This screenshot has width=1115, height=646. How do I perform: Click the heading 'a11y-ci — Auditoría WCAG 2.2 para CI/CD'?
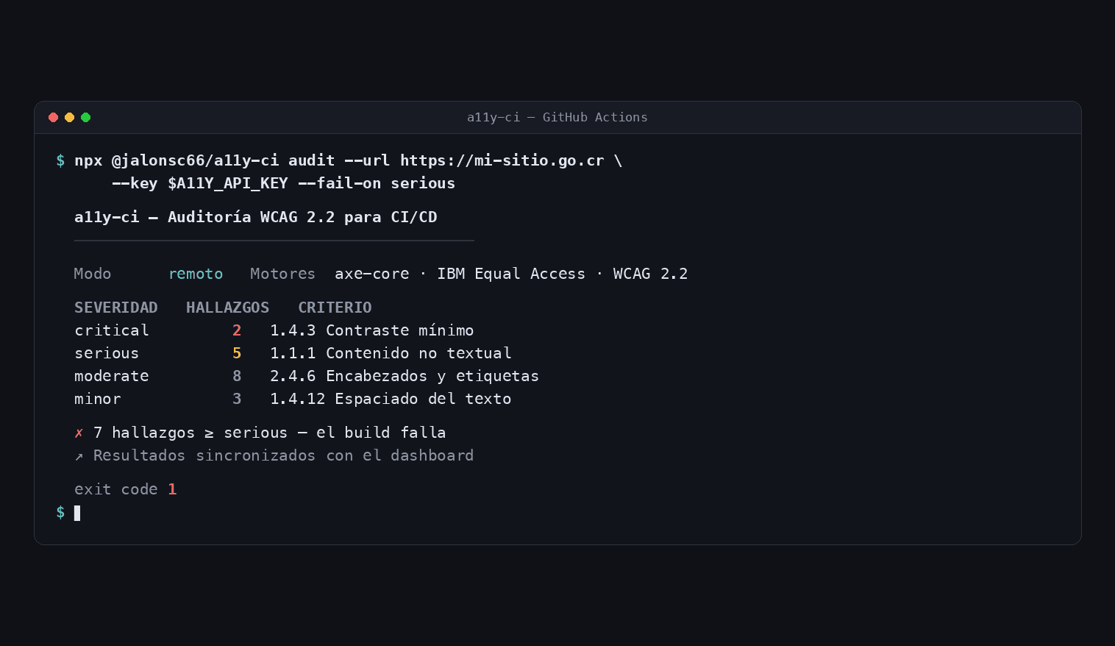[256, 217]
